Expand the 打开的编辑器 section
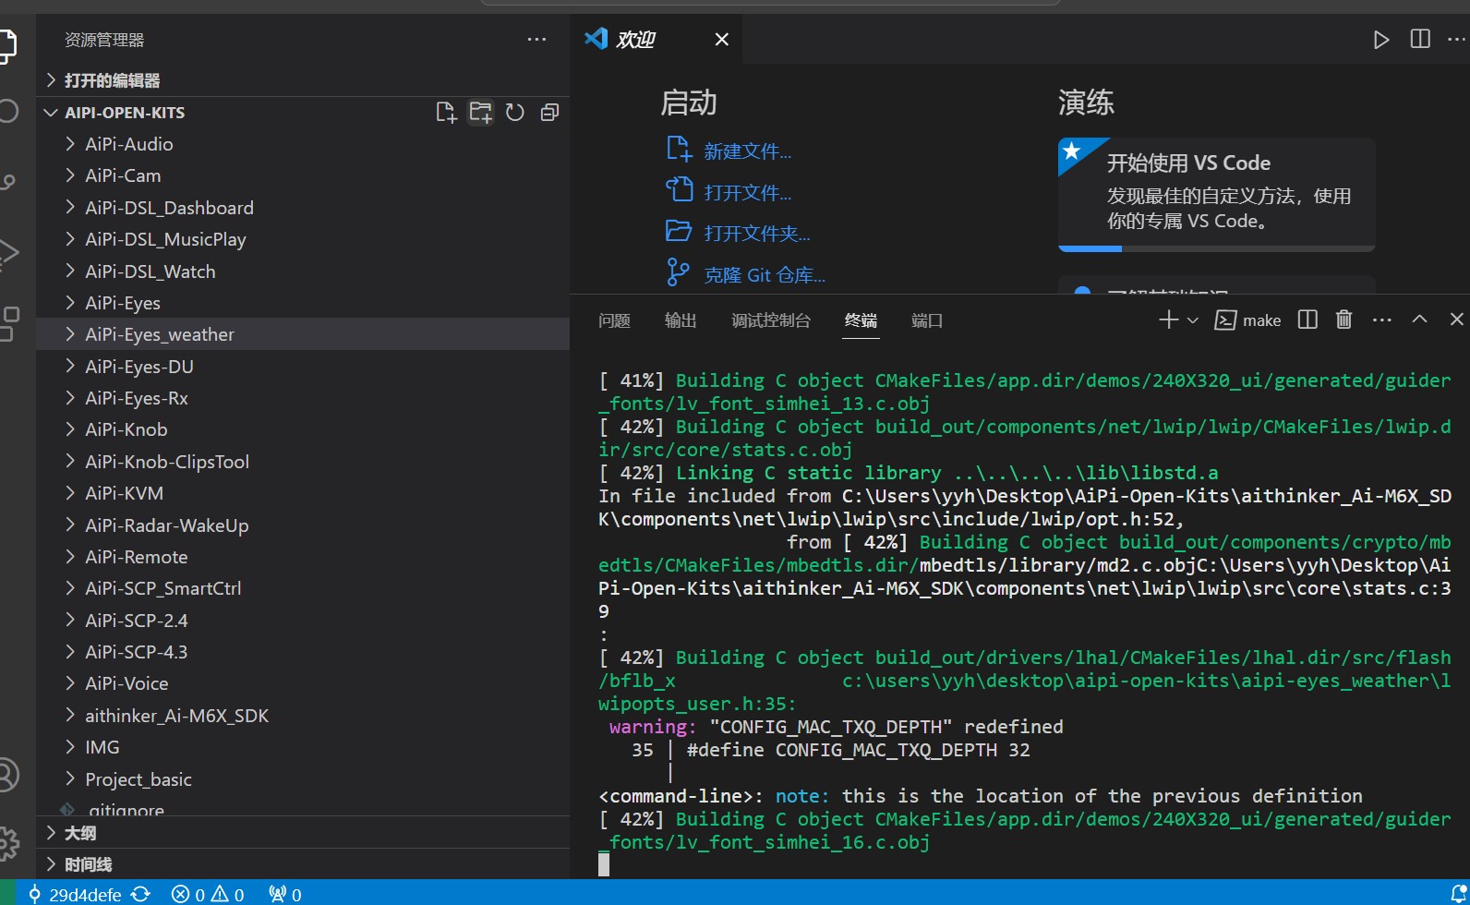 point(303,80)
